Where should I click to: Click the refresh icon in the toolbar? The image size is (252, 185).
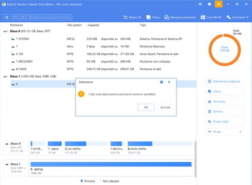(7, 17)
